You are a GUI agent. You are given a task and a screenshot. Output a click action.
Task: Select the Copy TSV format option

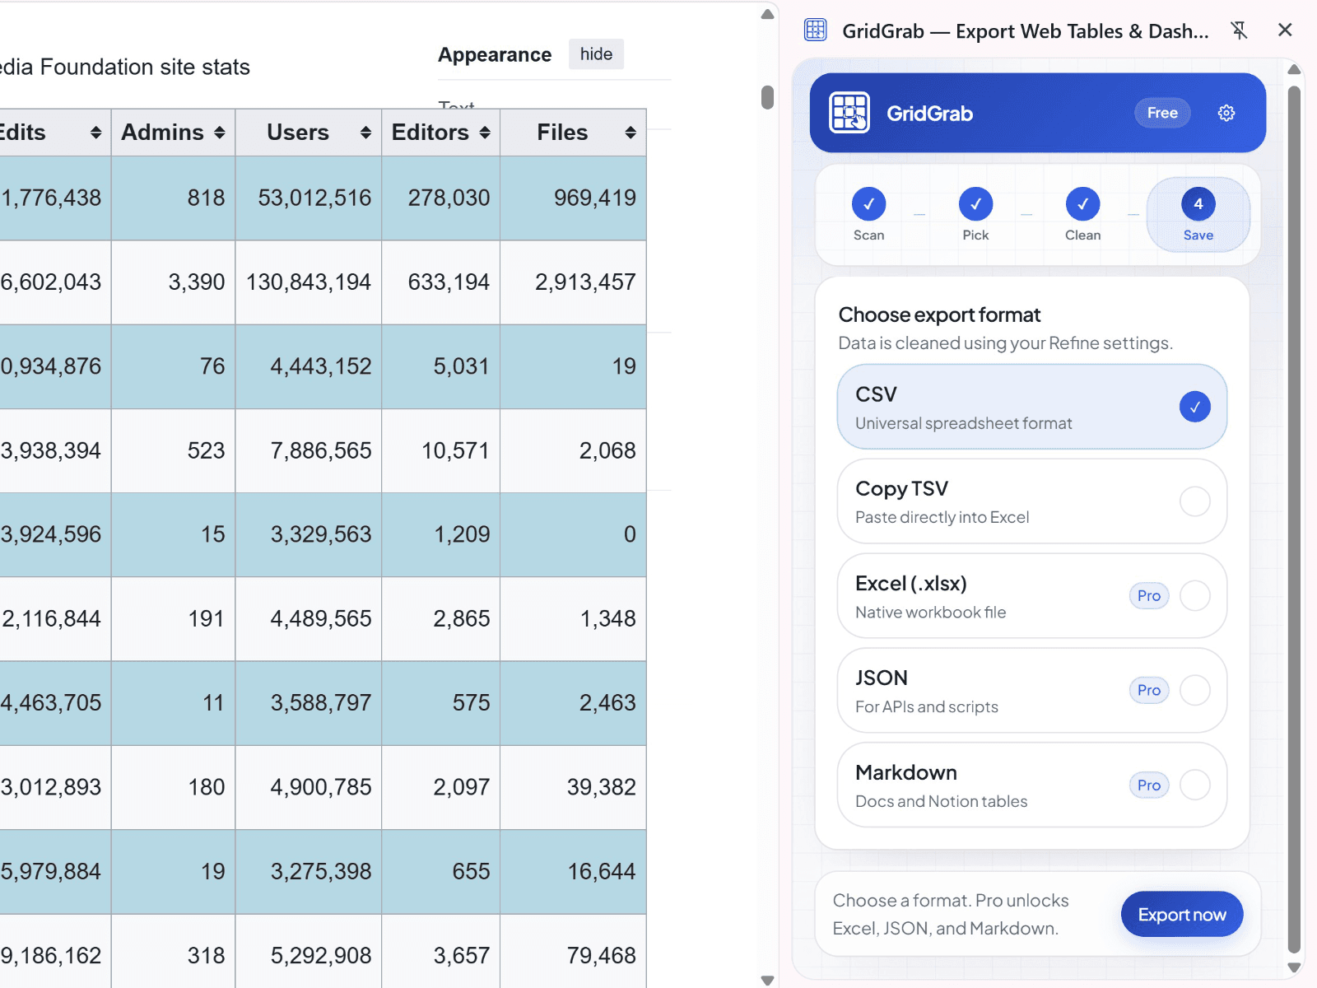tap(1032, 501)
